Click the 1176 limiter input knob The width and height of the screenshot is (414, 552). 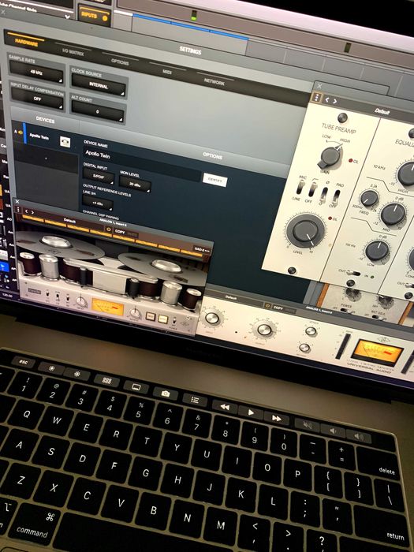coord(211,318)
